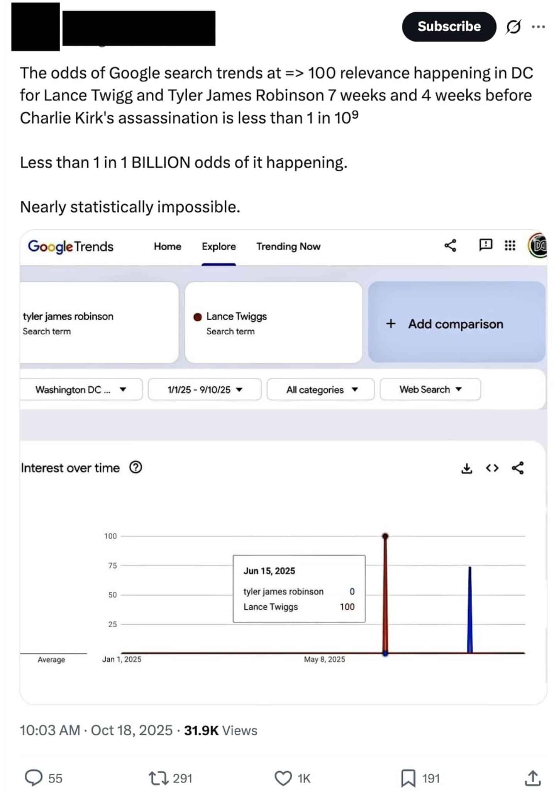Image resolution: width=554 pixels, height=791 pixels.
Task: Open the embed code for the chart
Action: (492, 468)
